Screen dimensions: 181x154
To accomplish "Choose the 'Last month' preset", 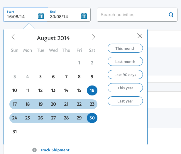I will pos(125,61).
